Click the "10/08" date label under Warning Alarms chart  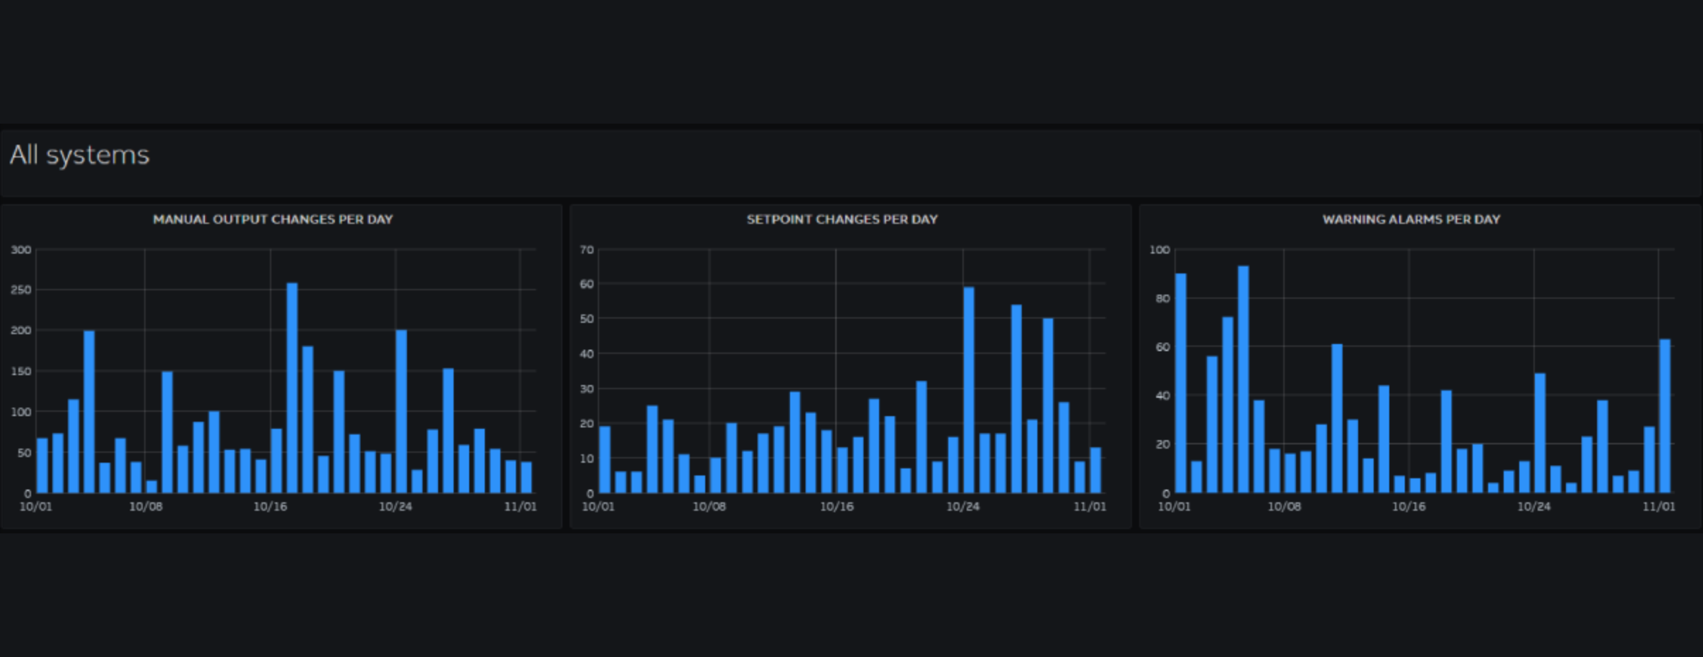click(x=1284, y=507)
